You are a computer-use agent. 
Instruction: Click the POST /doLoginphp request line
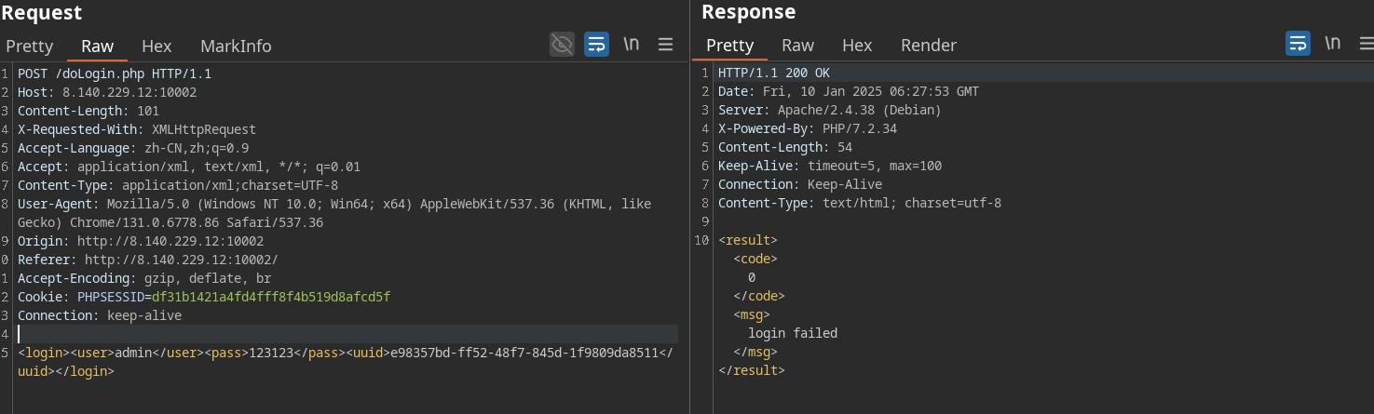point(114,73)
